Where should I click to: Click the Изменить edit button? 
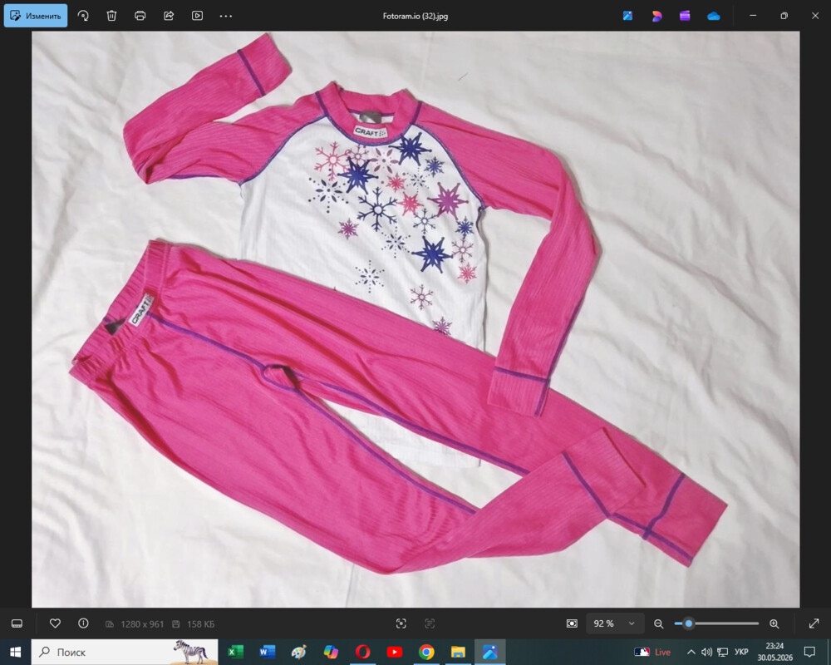(x=36, y=16)
